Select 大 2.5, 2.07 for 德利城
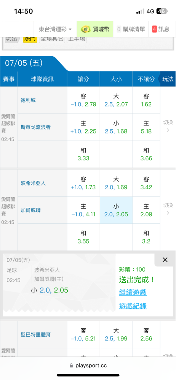176x380 pixels. pyautogui.click(x=116, y=100)
